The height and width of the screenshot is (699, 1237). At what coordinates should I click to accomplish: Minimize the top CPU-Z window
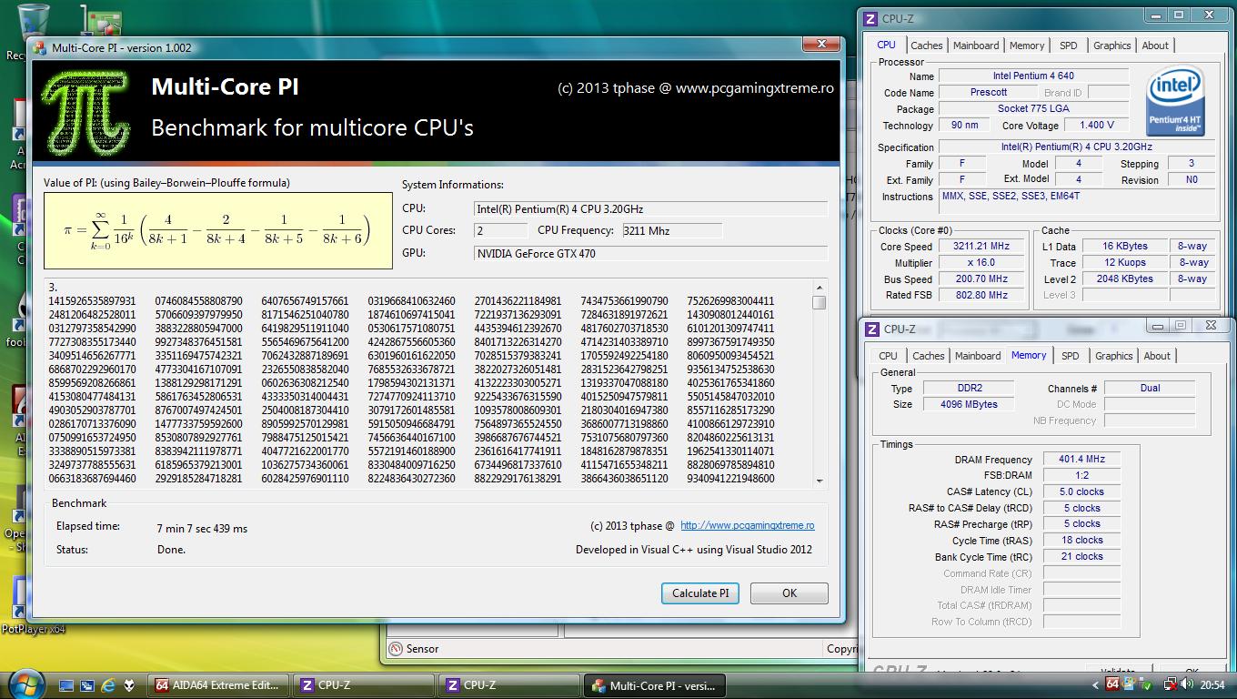coord(1155,16)
